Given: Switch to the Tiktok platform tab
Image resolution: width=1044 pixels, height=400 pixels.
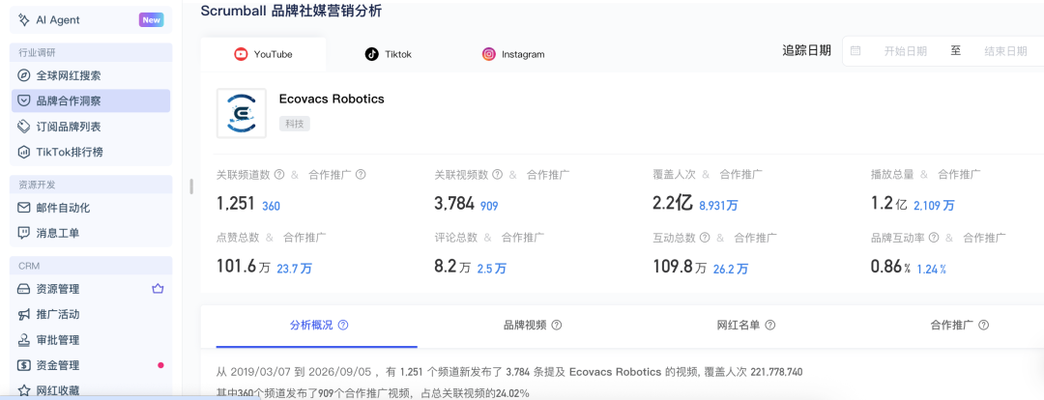Looking at the screenshot, I should (389, 54).
